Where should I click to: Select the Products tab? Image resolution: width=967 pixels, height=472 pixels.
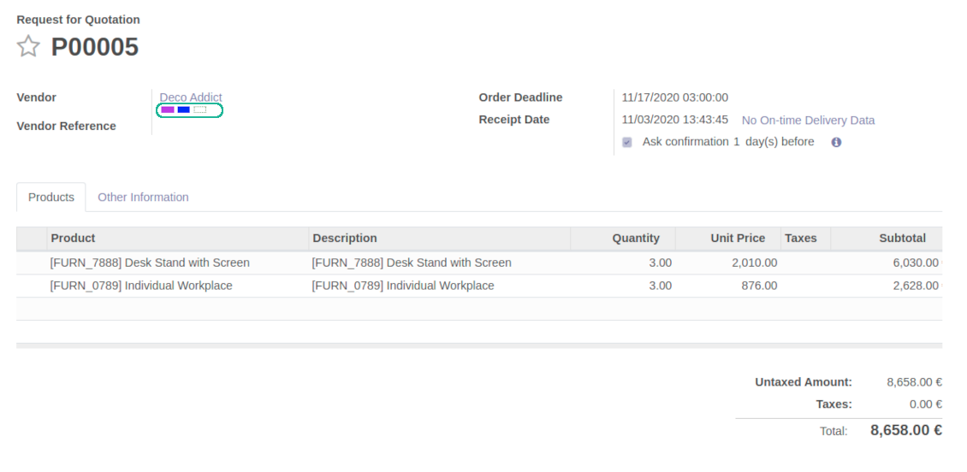click(51, 198)
